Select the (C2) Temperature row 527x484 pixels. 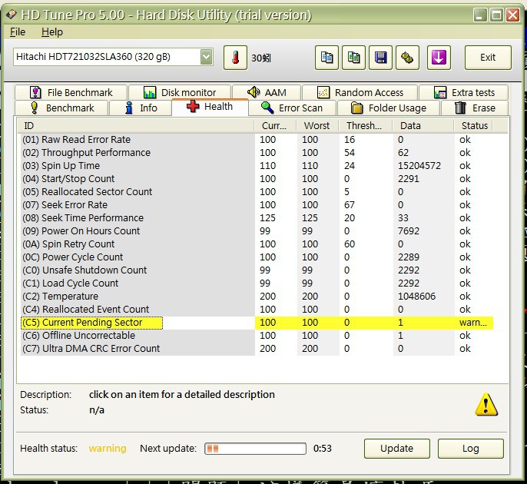point(257,297)
